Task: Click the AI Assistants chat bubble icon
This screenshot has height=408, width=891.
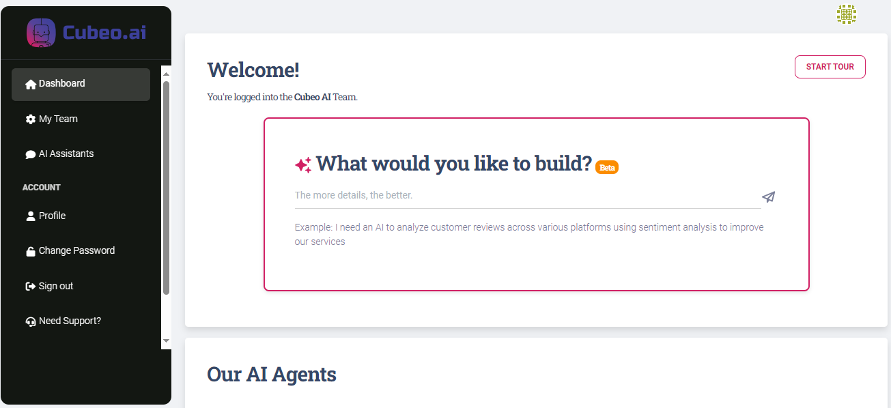Action: pyautogui.click(x=30, y=155)
